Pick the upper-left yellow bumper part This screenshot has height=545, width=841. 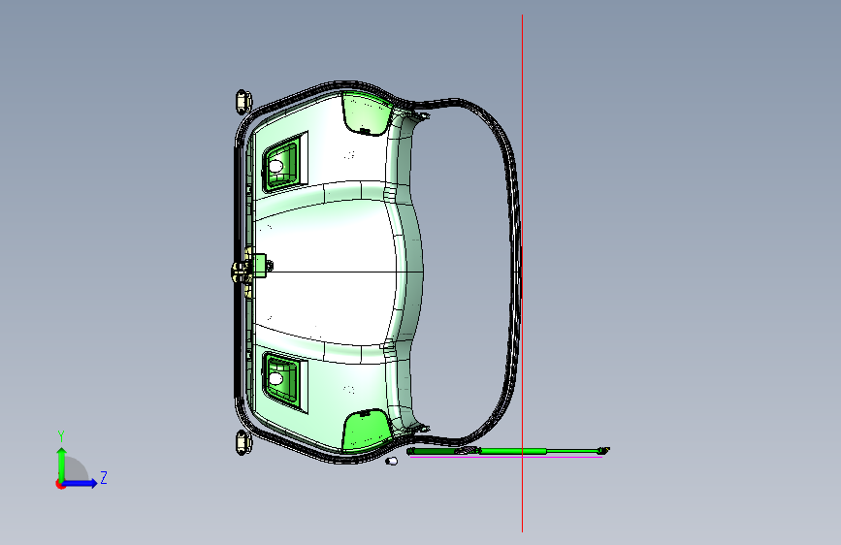243,102
